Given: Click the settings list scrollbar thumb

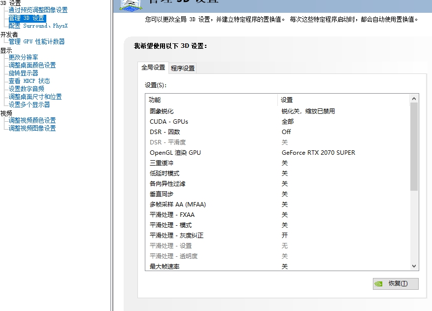Looking at the screenshot, I should pos(414,147).
